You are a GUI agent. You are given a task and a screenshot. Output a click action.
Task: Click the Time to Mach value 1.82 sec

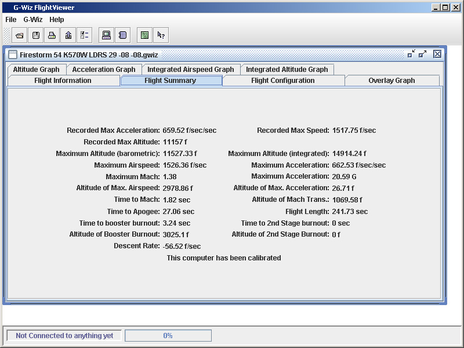(176, 200)
